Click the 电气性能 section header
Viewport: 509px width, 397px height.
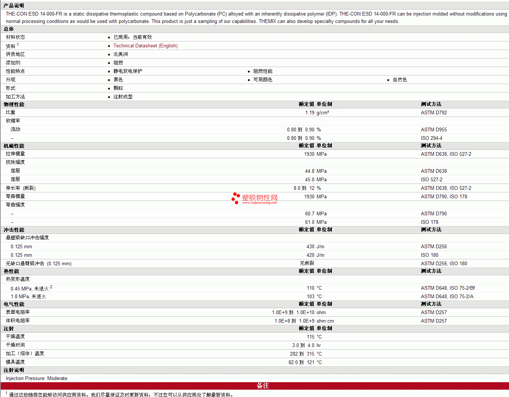pyautogui.click(x=14, y=304)
